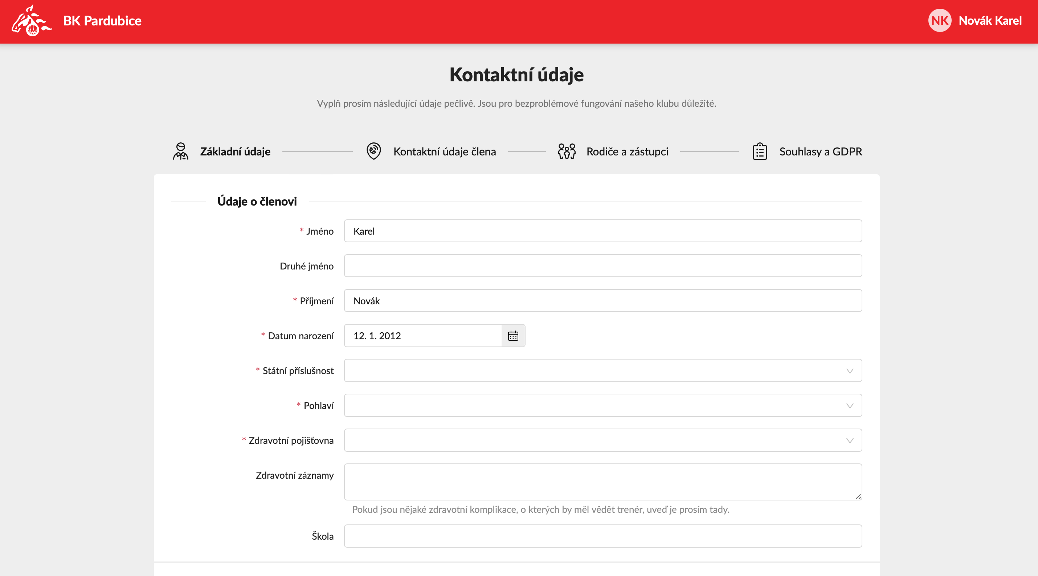
Task: Click the Údaje o členovi section heading
Action: [x=257, y=201]
